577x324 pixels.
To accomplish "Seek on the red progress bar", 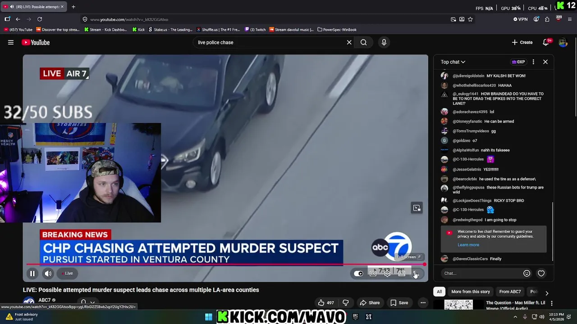I will [225, 265].
